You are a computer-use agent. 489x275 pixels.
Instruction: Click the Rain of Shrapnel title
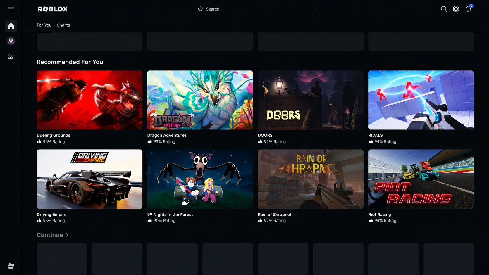click(274, 215)
